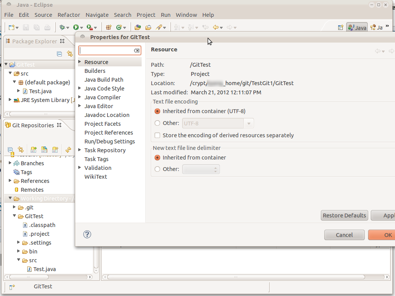
Task: Expand Java Code Style node
Action: pos(79,88)
